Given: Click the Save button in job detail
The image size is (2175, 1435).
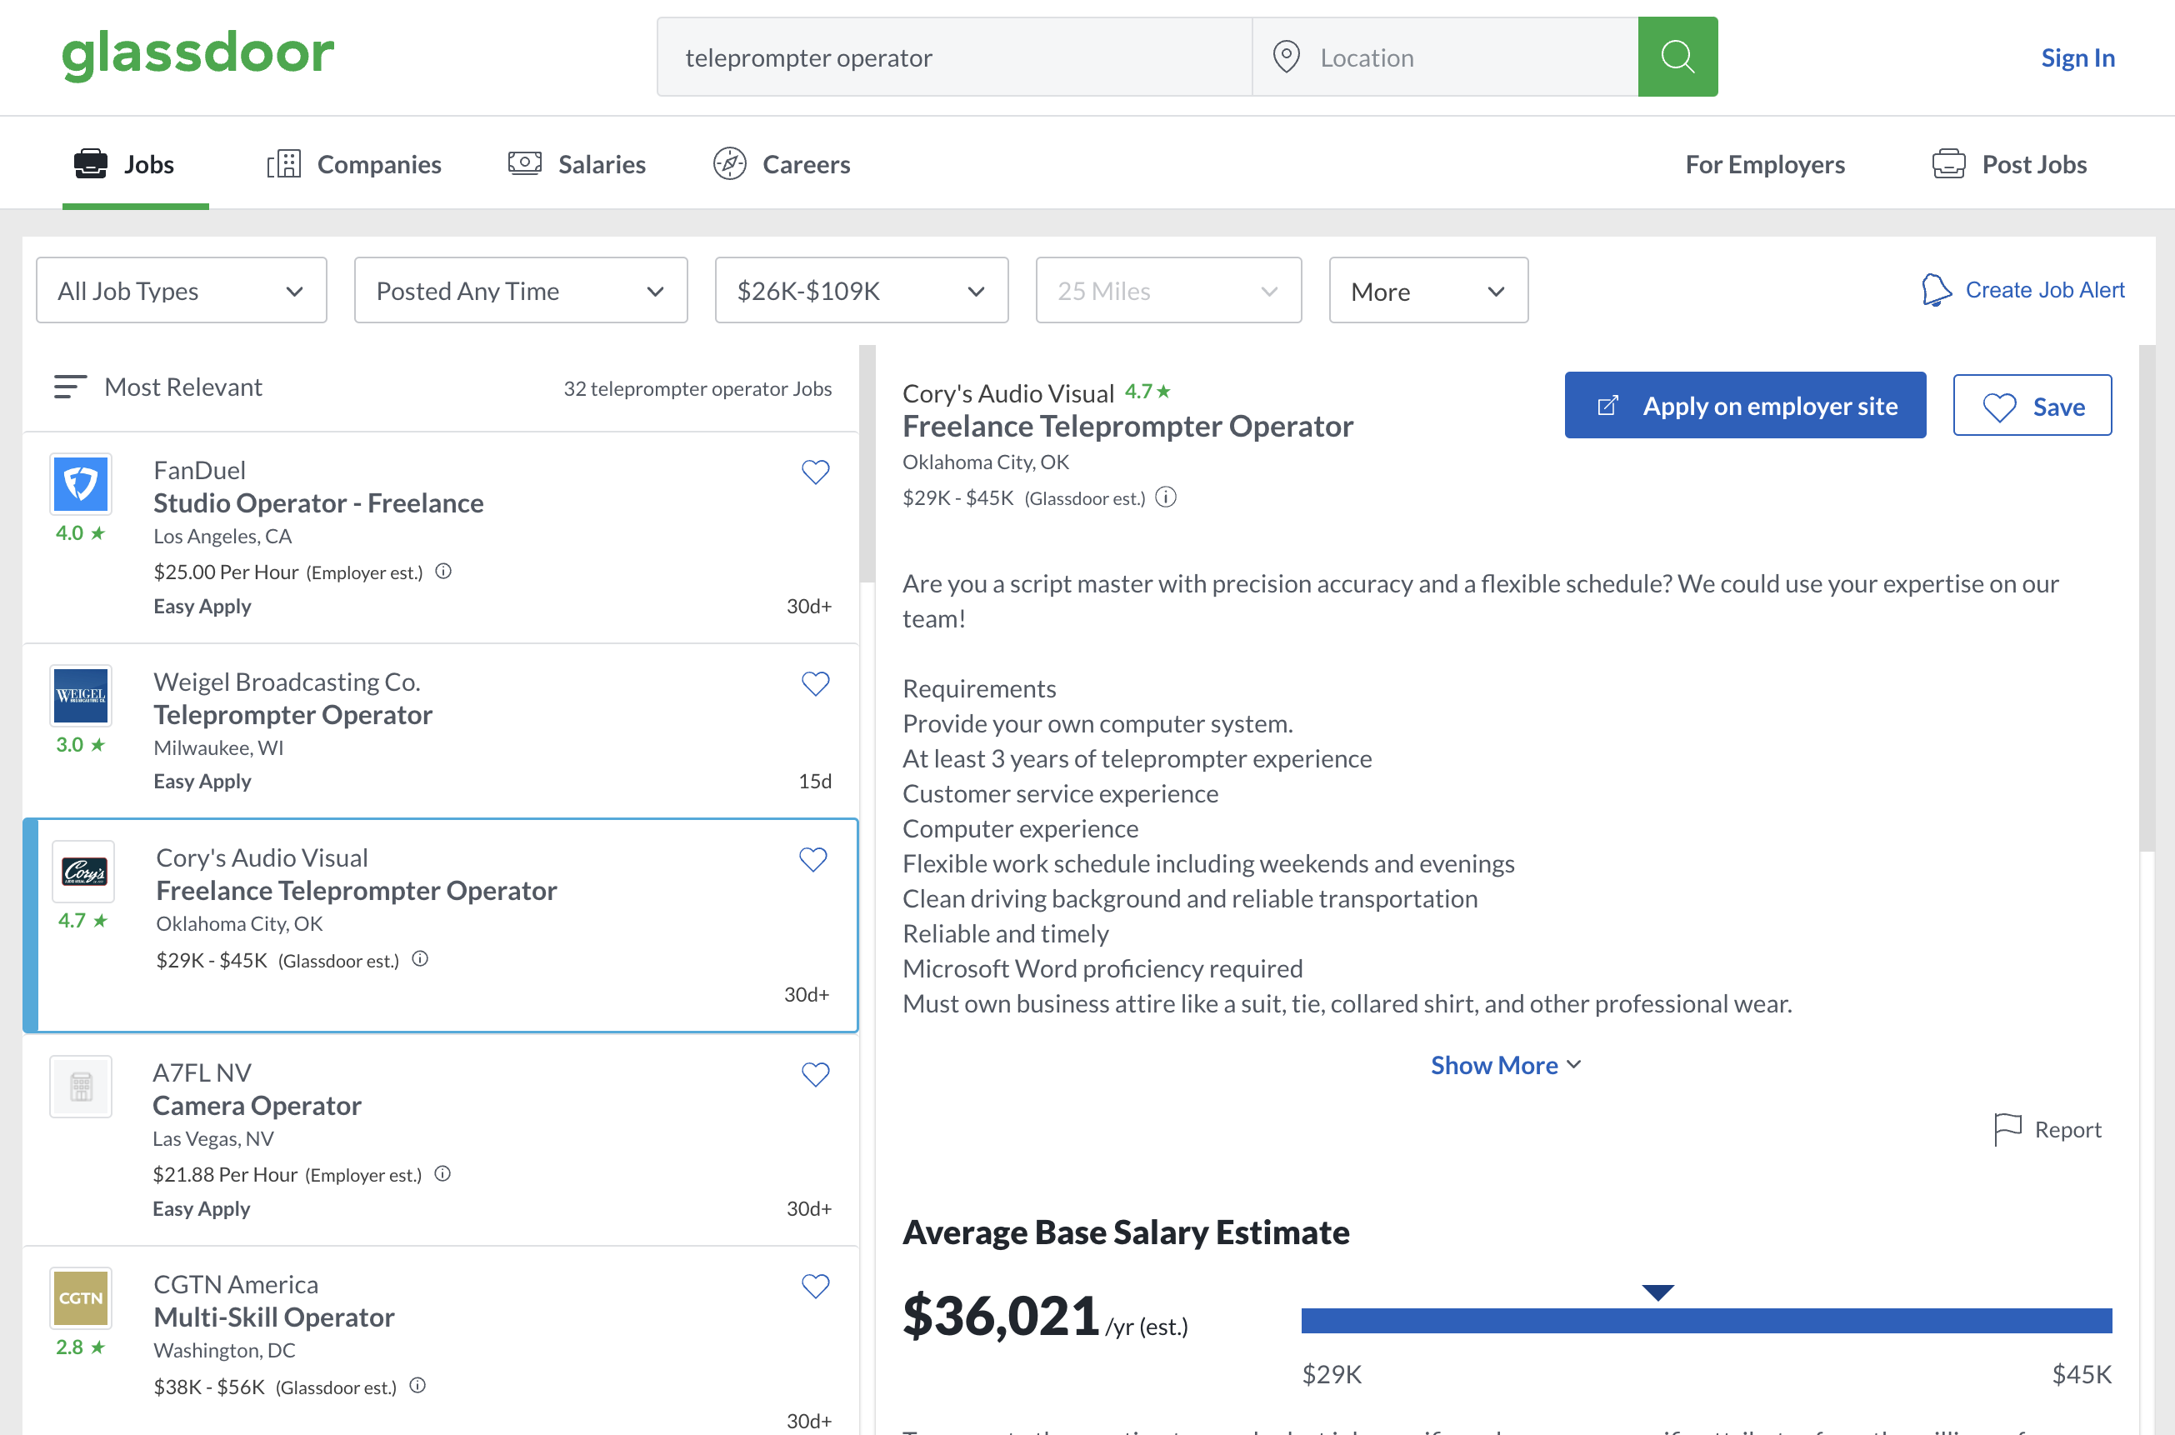Looking at the screenshot, I should point(2032,406).
